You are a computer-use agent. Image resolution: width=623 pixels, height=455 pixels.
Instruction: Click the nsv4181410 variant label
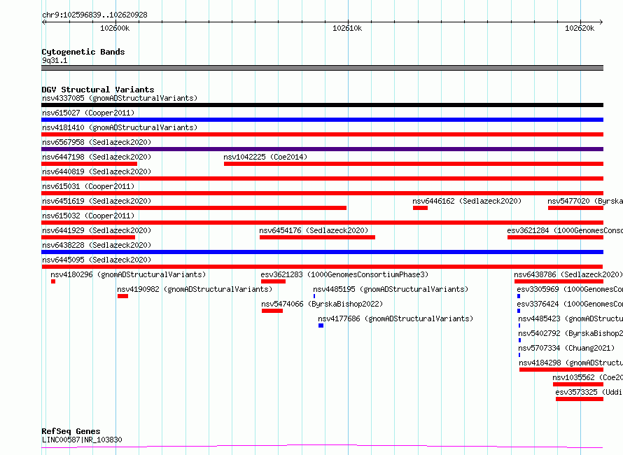(x=120, y=127)
